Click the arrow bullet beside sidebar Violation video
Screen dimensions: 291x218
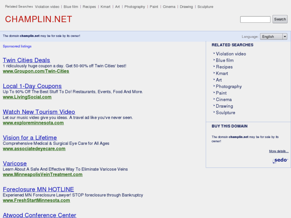(x=214, y=53)
